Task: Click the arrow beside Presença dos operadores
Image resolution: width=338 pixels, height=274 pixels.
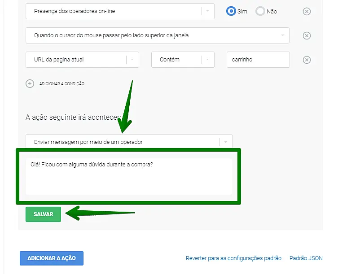Action: 208,11
